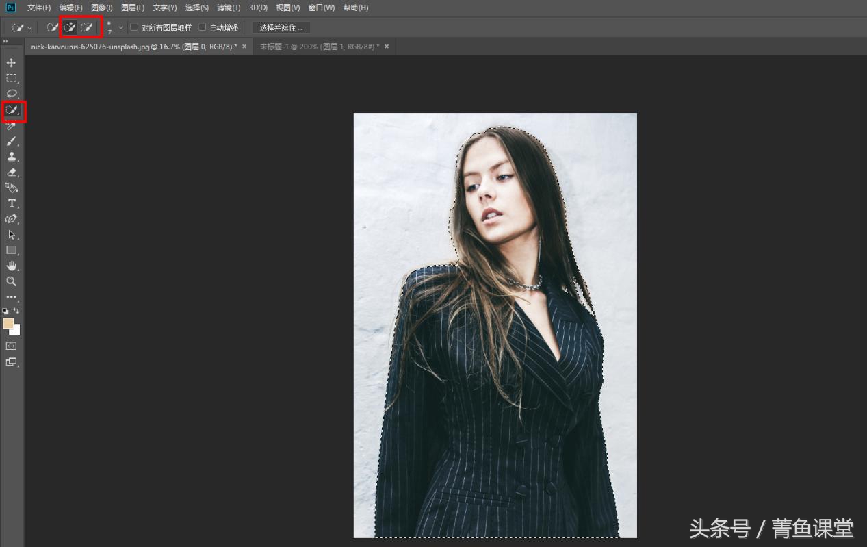This screenshot has width=867, height=547.
Task: Select the Zoom magnifier tool
Action: point(12,281)
